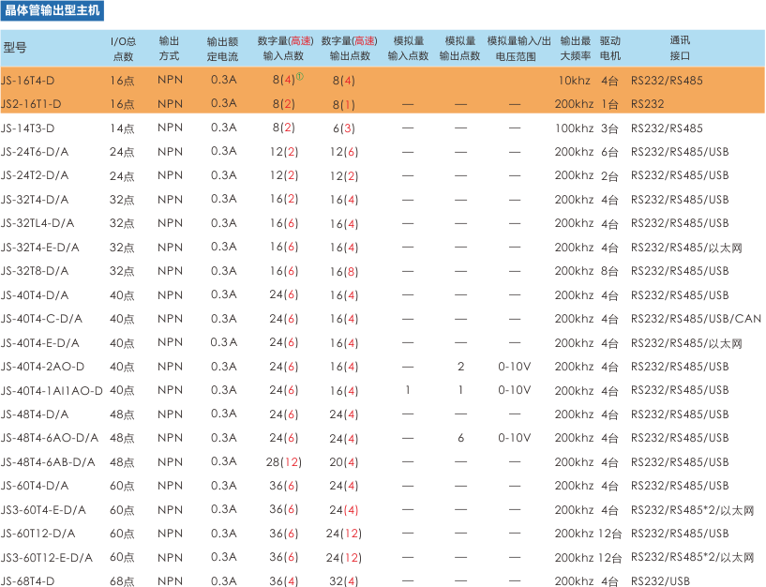Click the 模拟量输入点数 header

pyautogui.click(x=409, y=49)
